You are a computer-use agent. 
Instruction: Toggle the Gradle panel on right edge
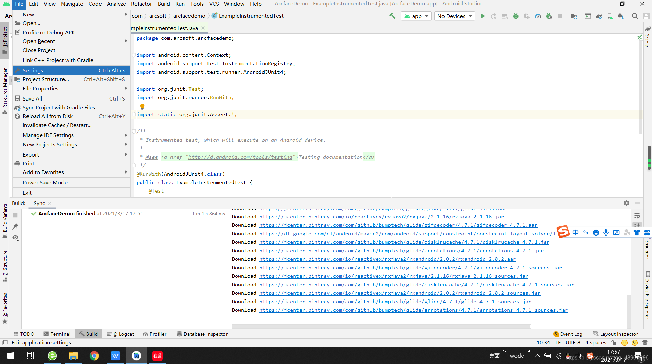click(647, 37)
